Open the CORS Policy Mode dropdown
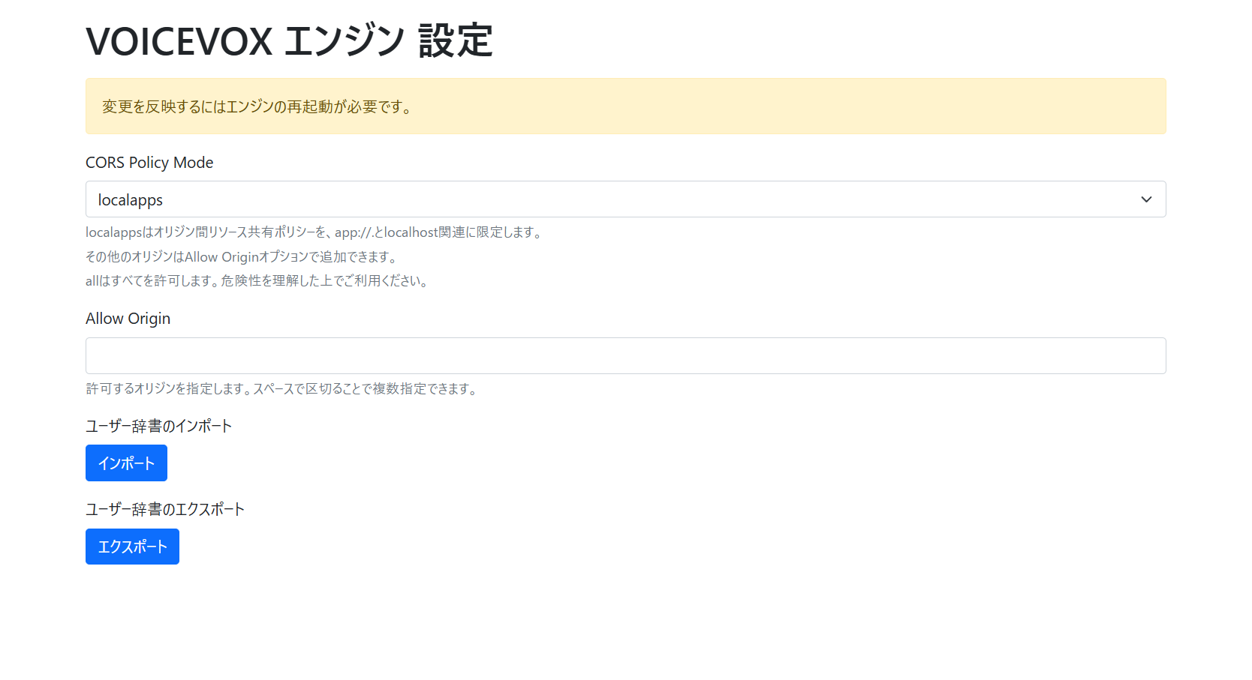 pos(625,199)
